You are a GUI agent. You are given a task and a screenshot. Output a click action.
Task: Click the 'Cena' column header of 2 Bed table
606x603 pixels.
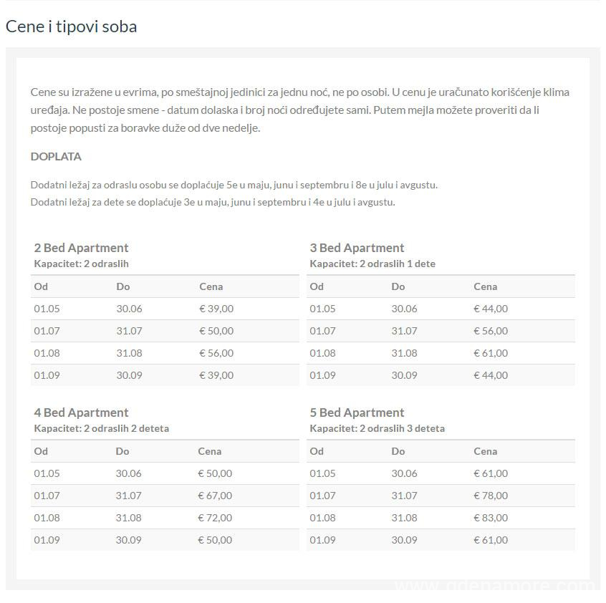[211, 286]
